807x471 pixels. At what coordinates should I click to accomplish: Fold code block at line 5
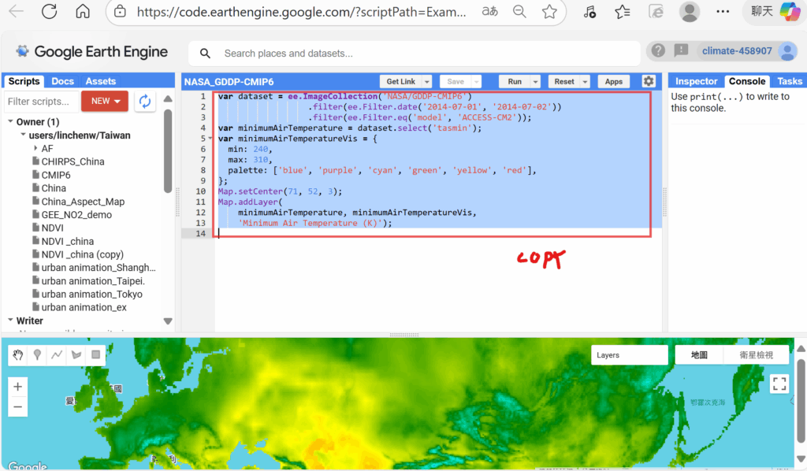[x=209, y=139]
